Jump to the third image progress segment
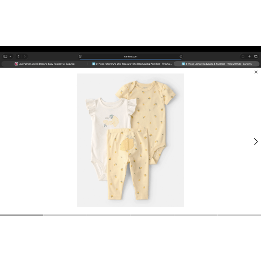261x261 pixels. 109,215
